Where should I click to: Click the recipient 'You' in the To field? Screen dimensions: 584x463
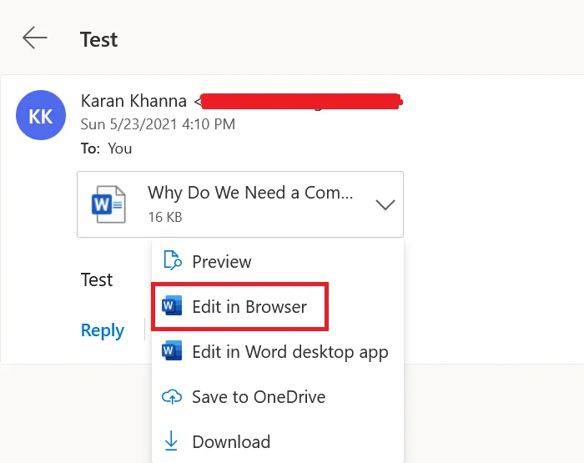(120, 148)
